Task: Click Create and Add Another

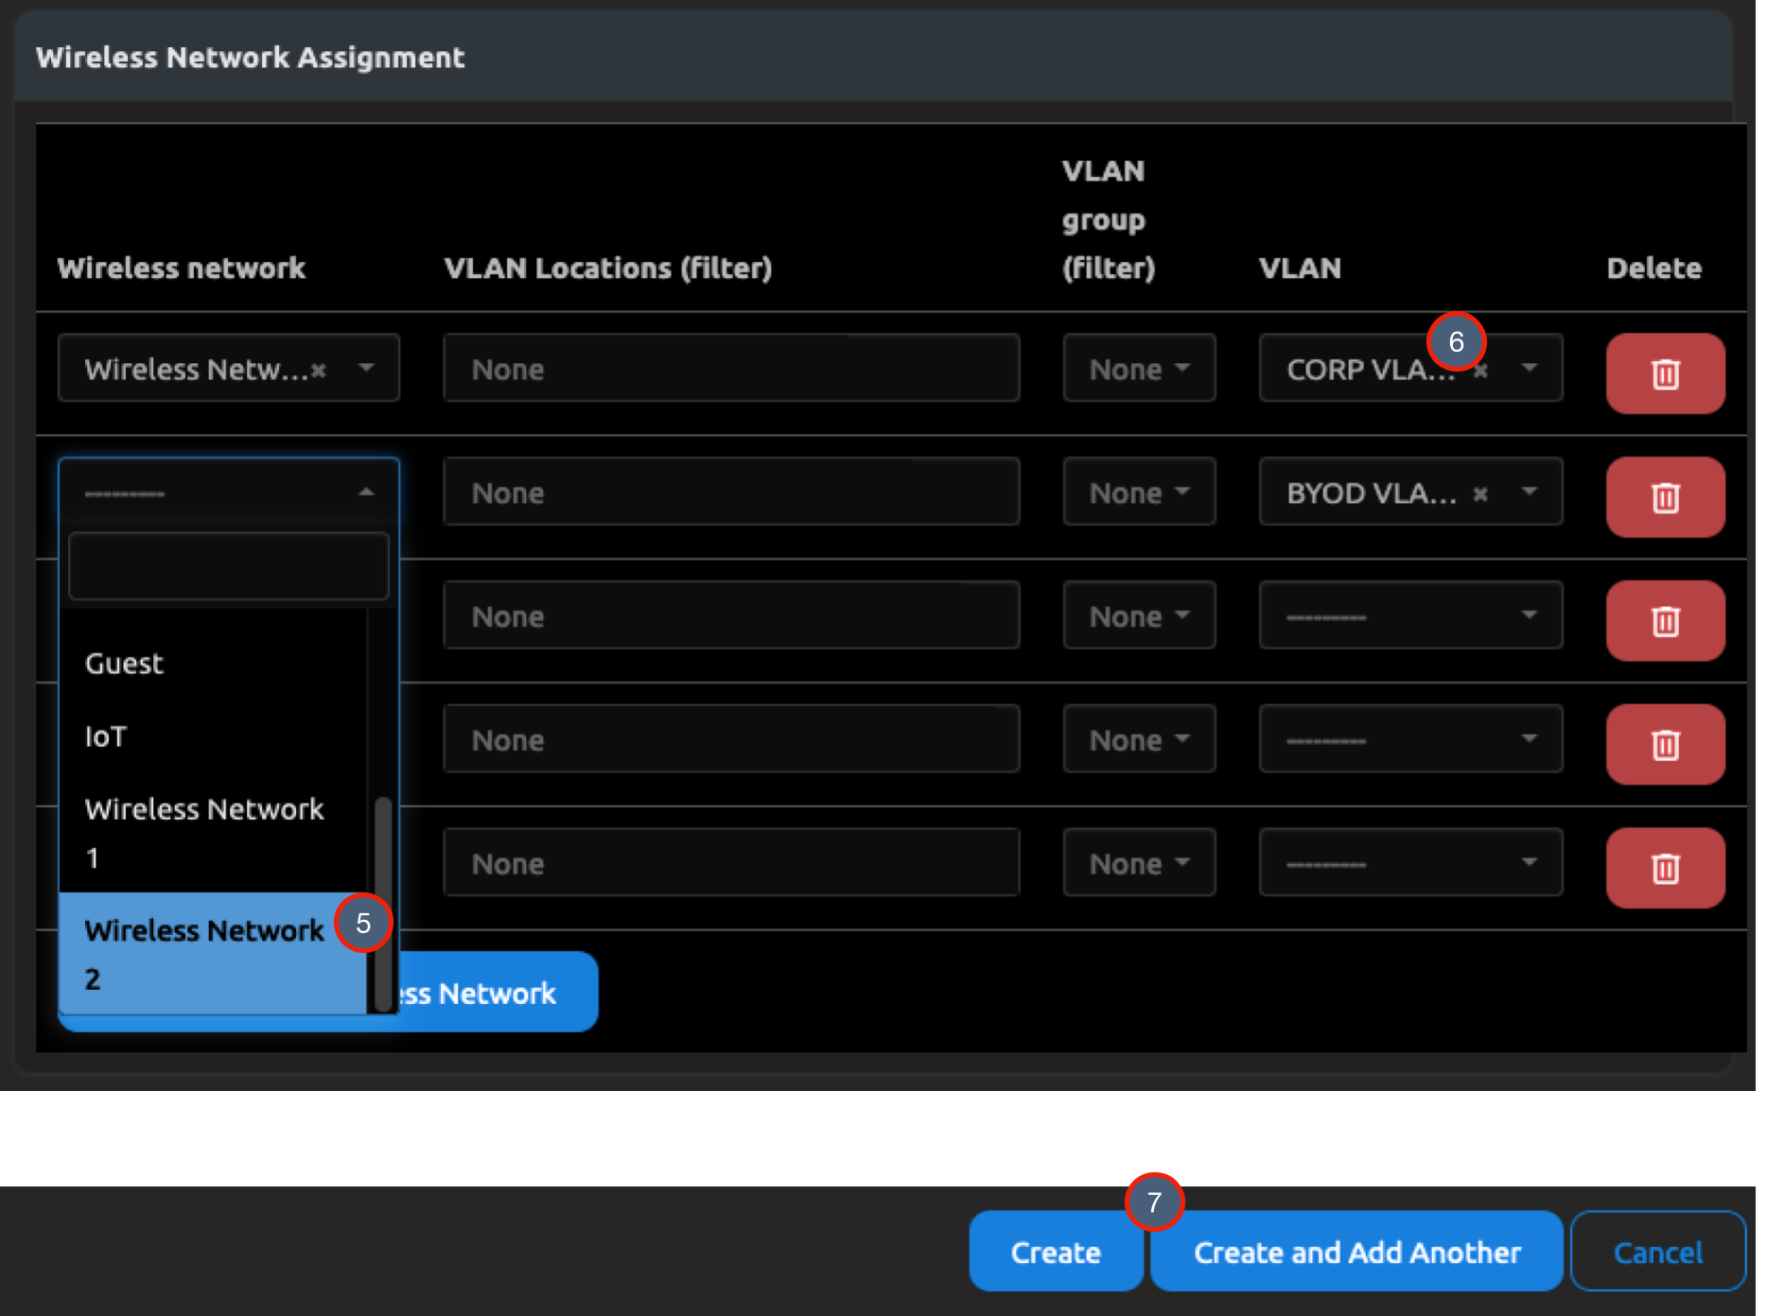Action: [x=1356, y=1252]
